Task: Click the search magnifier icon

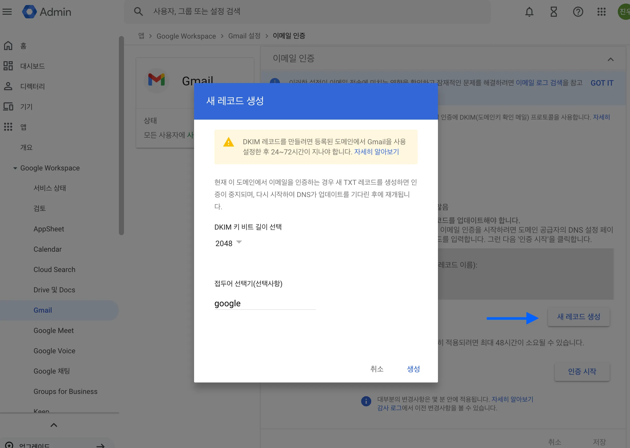Action: 138,12
